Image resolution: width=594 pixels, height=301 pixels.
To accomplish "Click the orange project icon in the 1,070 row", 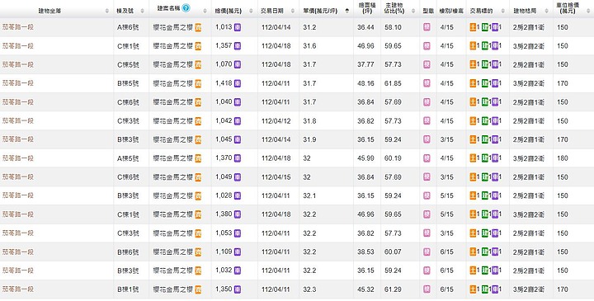I will coord(198,65).
